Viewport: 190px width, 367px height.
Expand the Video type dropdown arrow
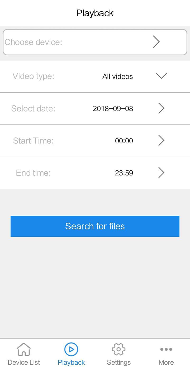[161, 76]
